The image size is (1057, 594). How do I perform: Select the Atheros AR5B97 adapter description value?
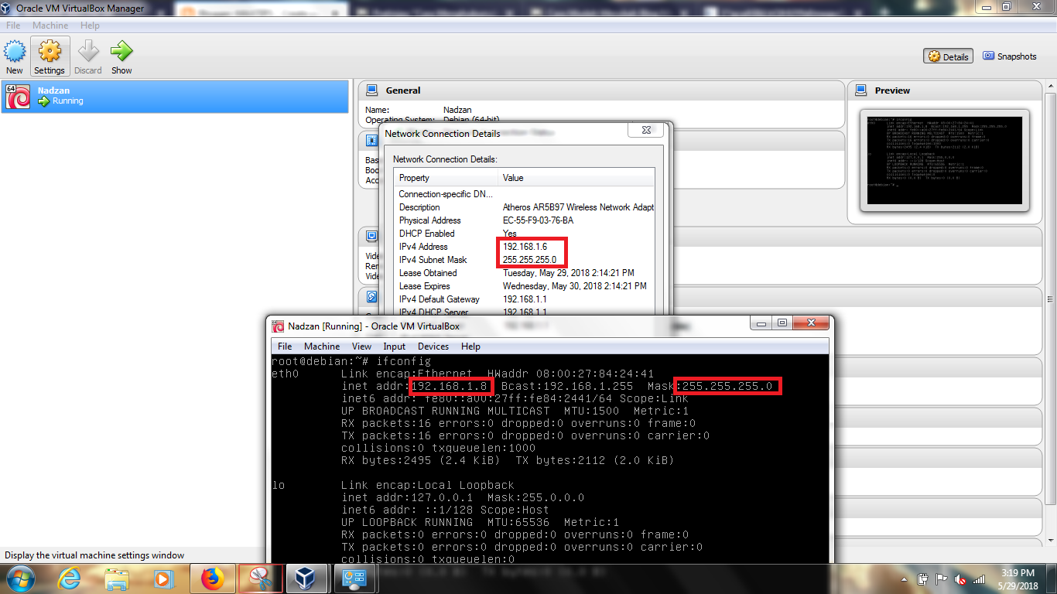(x=578, y=207)
